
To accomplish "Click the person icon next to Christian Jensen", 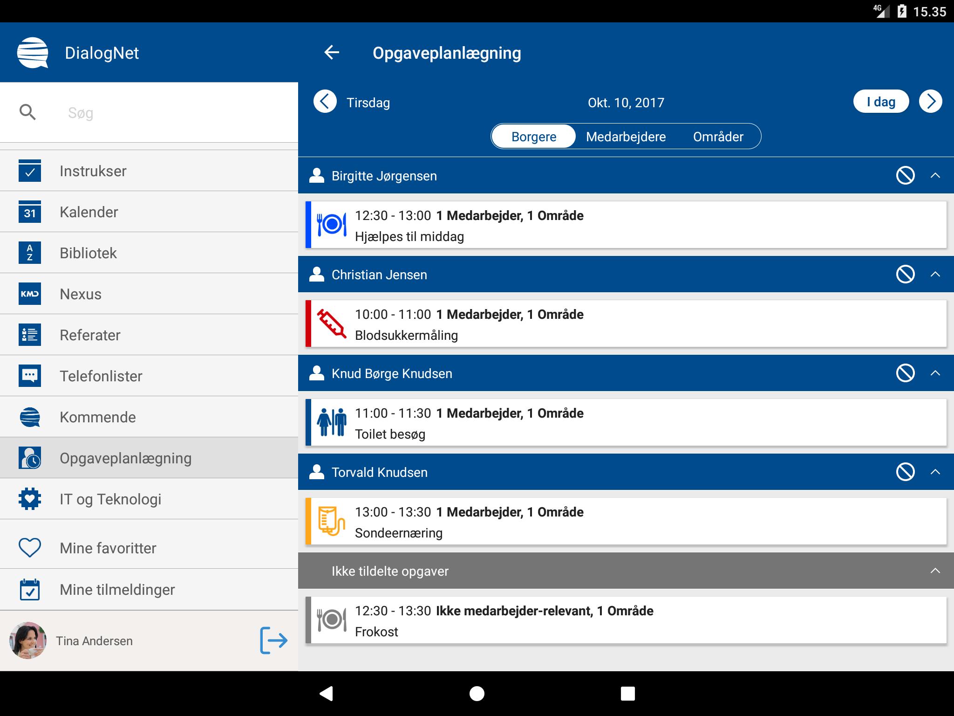I will click(317, 275).
